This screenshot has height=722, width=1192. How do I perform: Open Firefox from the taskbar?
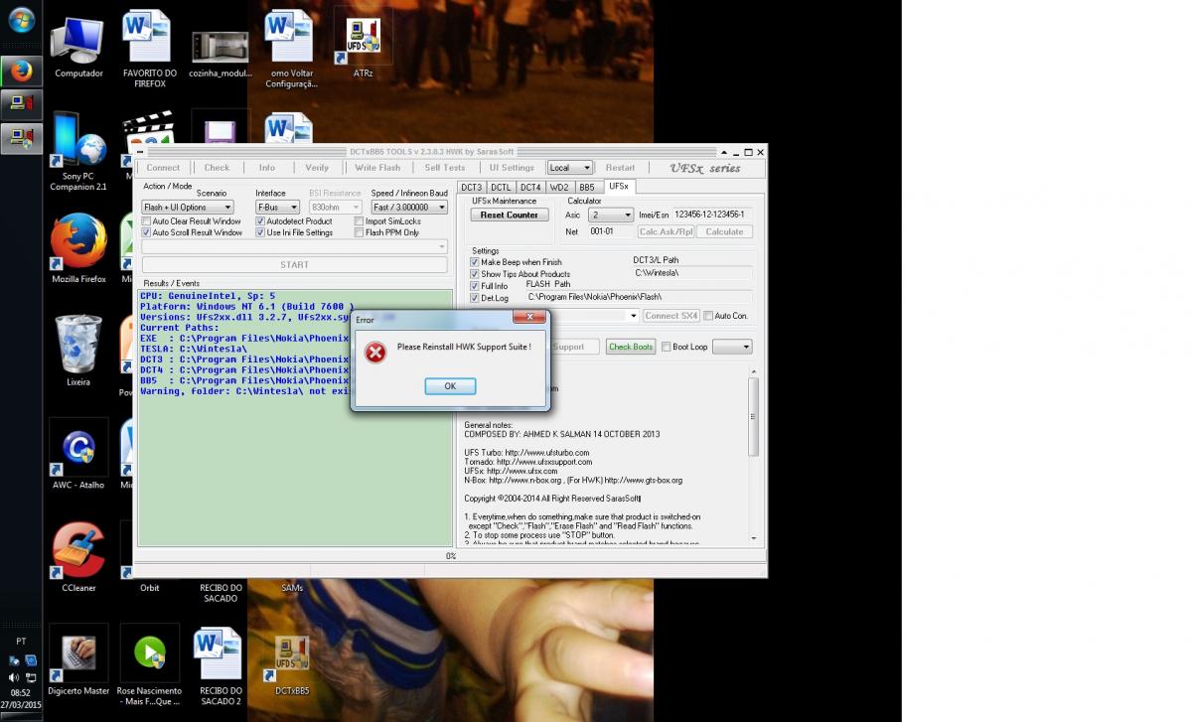pyautogui.click(x=21, y=71)
